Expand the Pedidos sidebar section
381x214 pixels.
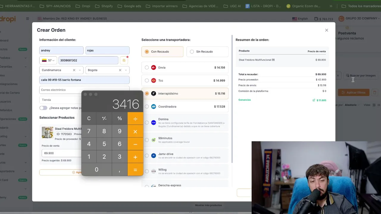click(25, 58)
